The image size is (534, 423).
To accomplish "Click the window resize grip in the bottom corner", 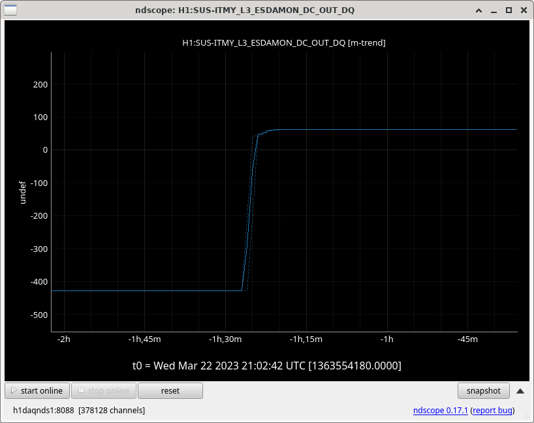I will pyautogui.click(x=526, y=416).
